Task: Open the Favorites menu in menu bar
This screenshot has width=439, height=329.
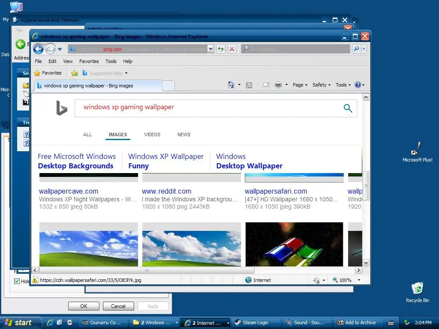Action: 89,61
